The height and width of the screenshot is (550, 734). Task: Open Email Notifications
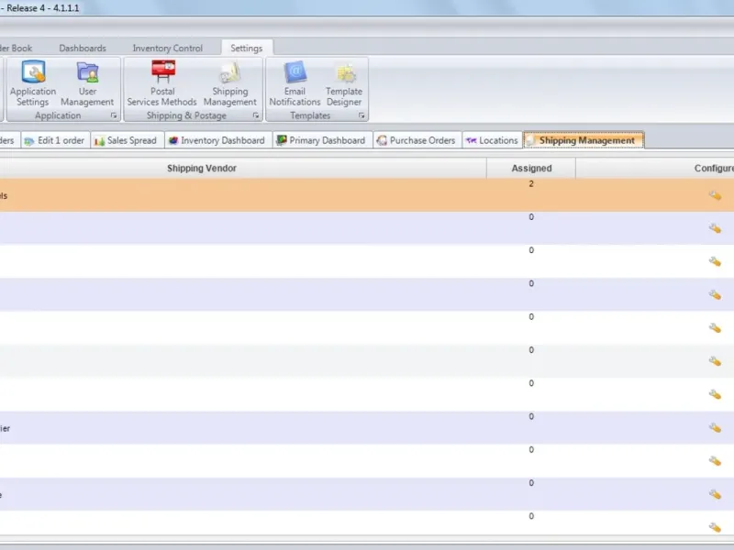[295, 83]
